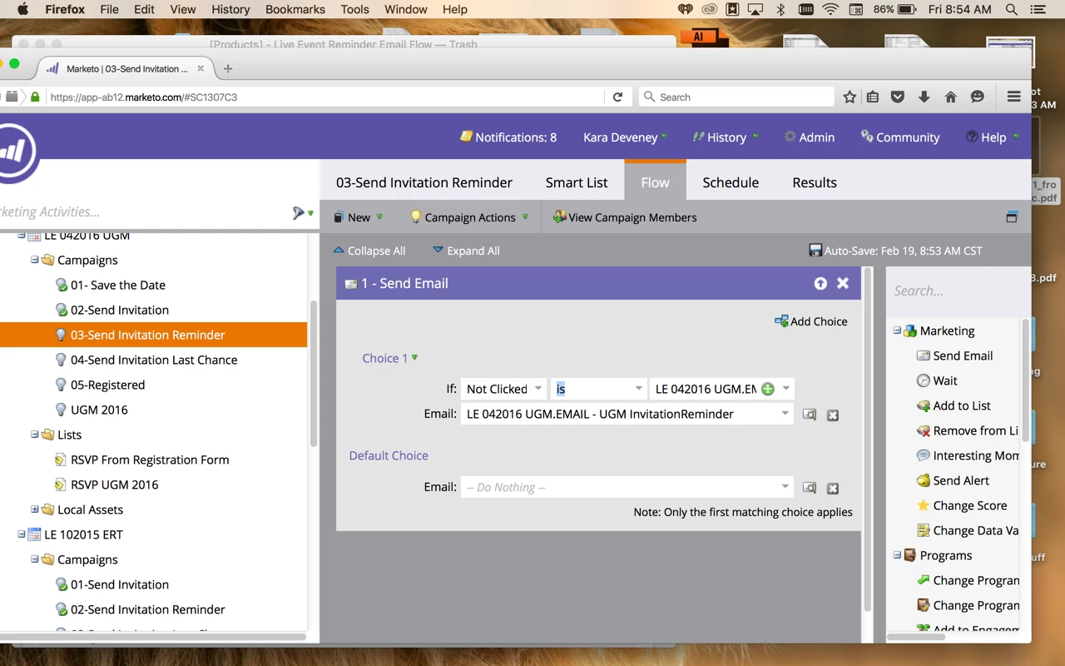Move Send Email step up arrow

(820, 283)
